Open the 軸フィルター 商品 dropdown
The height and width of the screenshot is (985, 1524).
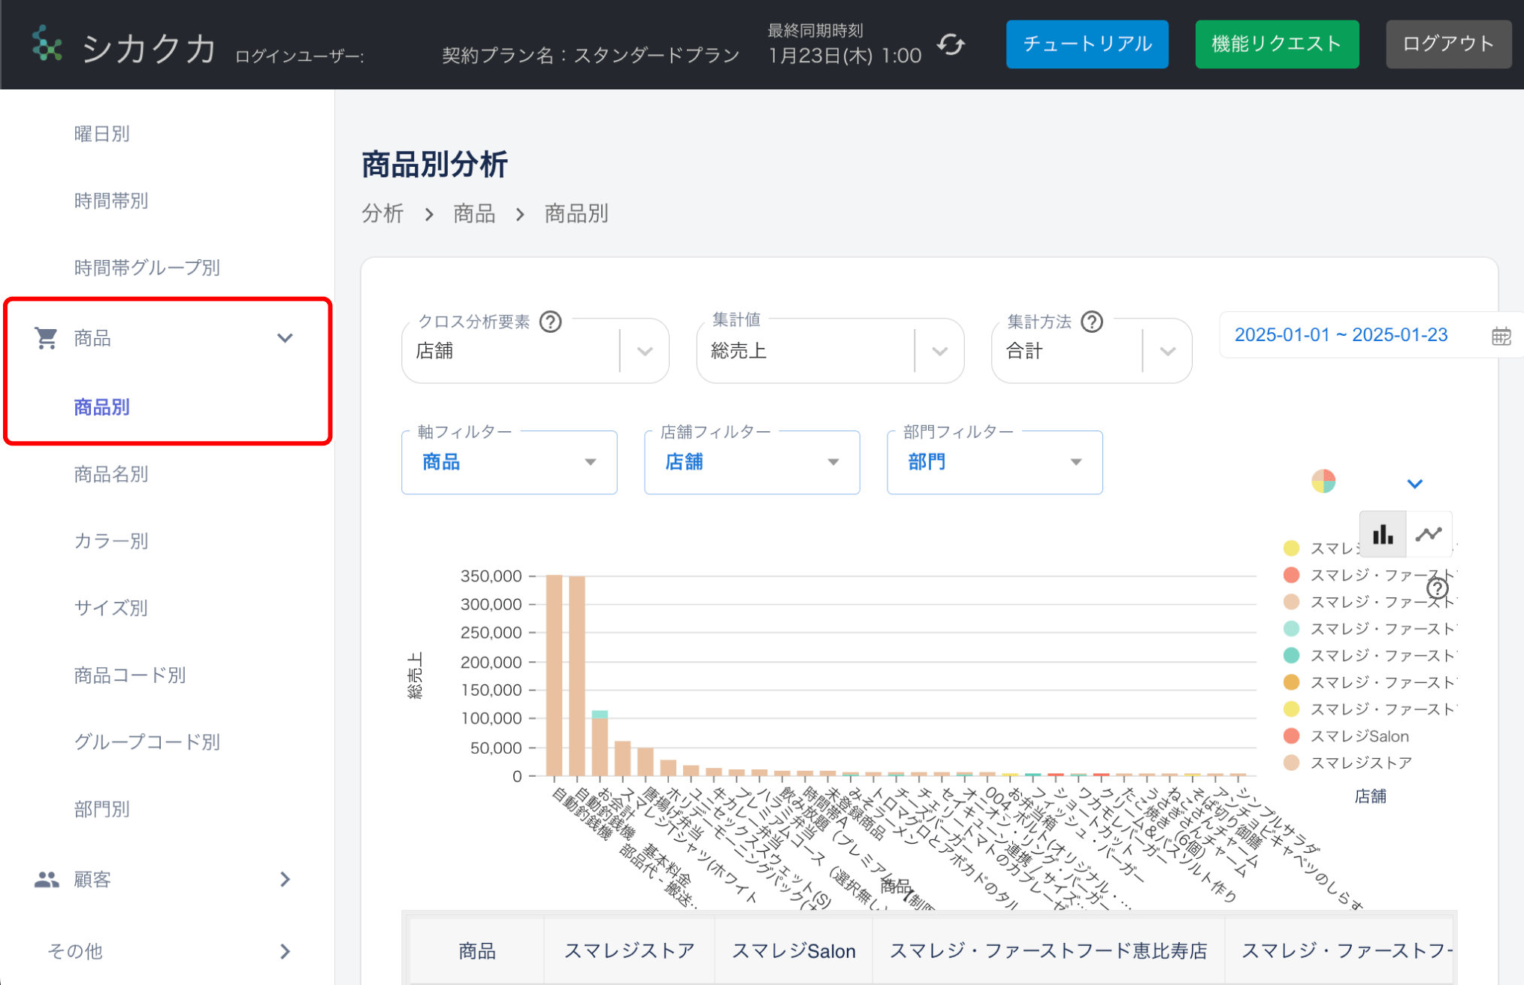[510, 462]
